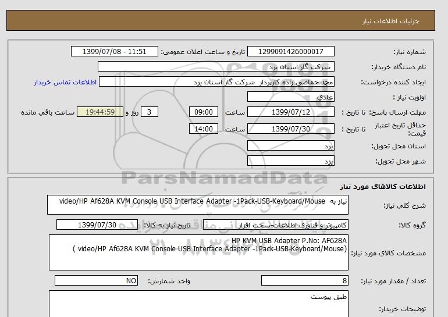Screen dimensions: 448x317
Task: Select the need number field 1299091426000017
Action: [x=290, y=51]
